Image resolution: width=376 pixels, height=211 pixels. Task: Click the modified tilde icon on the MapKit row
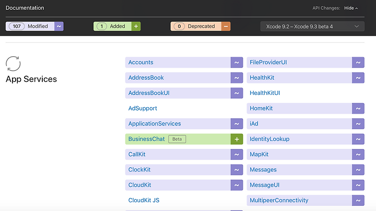358,154
